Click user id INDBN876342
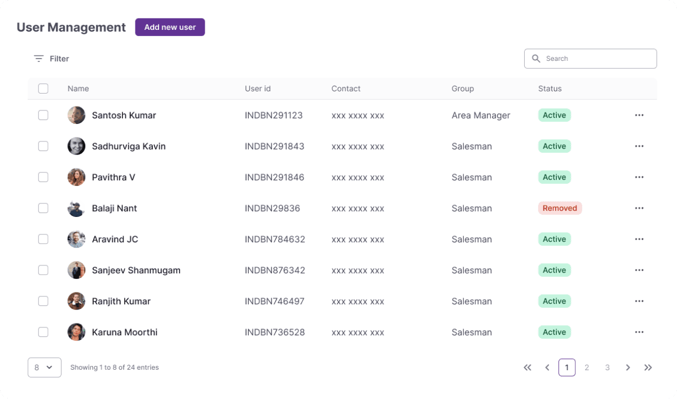 click(275, 270)
